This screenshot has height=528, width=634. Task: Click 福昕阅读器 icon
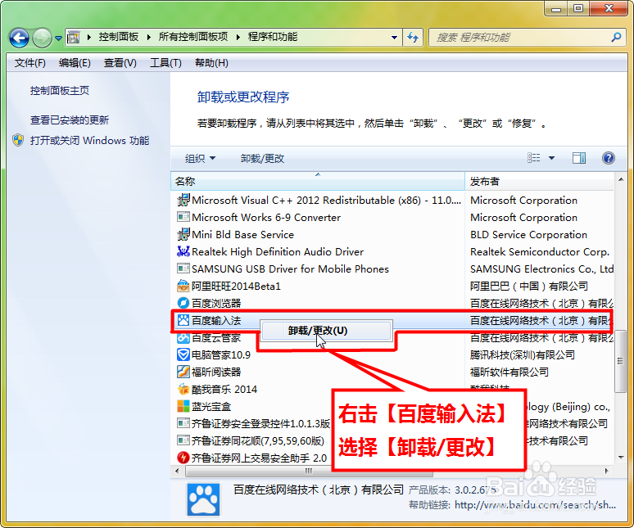(x=183, y=372)
